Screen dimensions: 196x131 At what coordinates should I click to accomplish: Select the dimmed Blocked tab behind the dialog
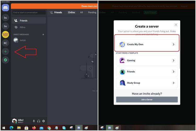coord(136,12)
